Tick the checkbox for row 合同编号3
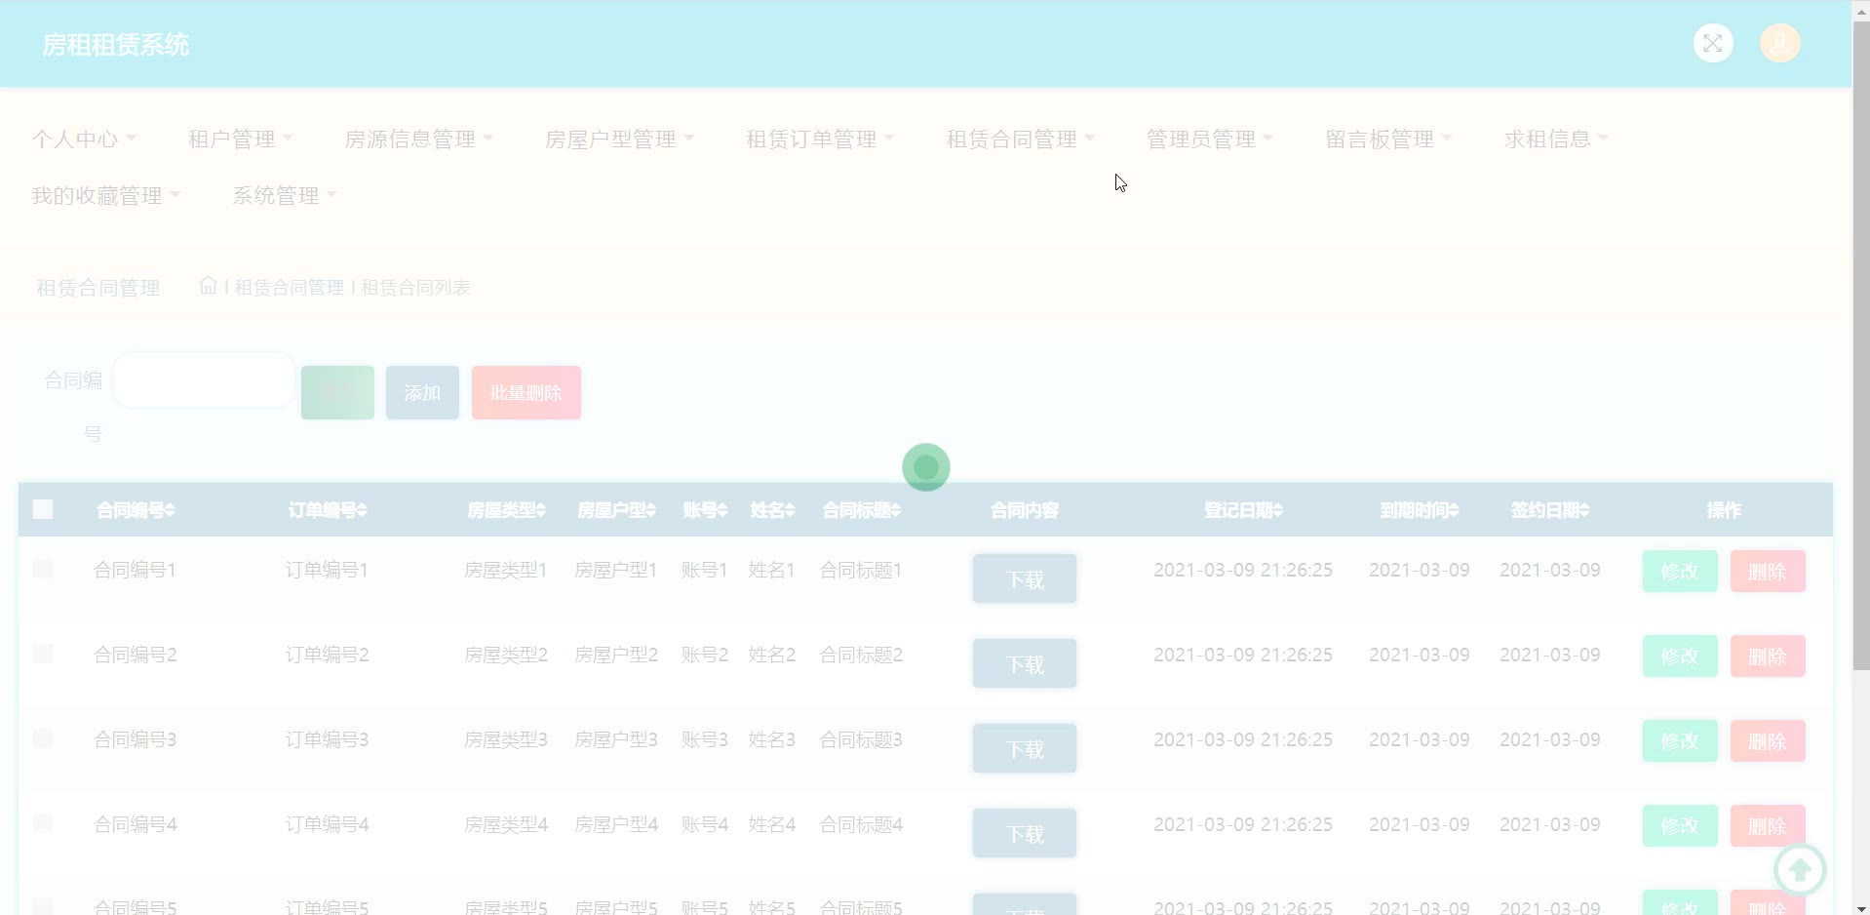 pyautogui.click(x=43, y=738)
